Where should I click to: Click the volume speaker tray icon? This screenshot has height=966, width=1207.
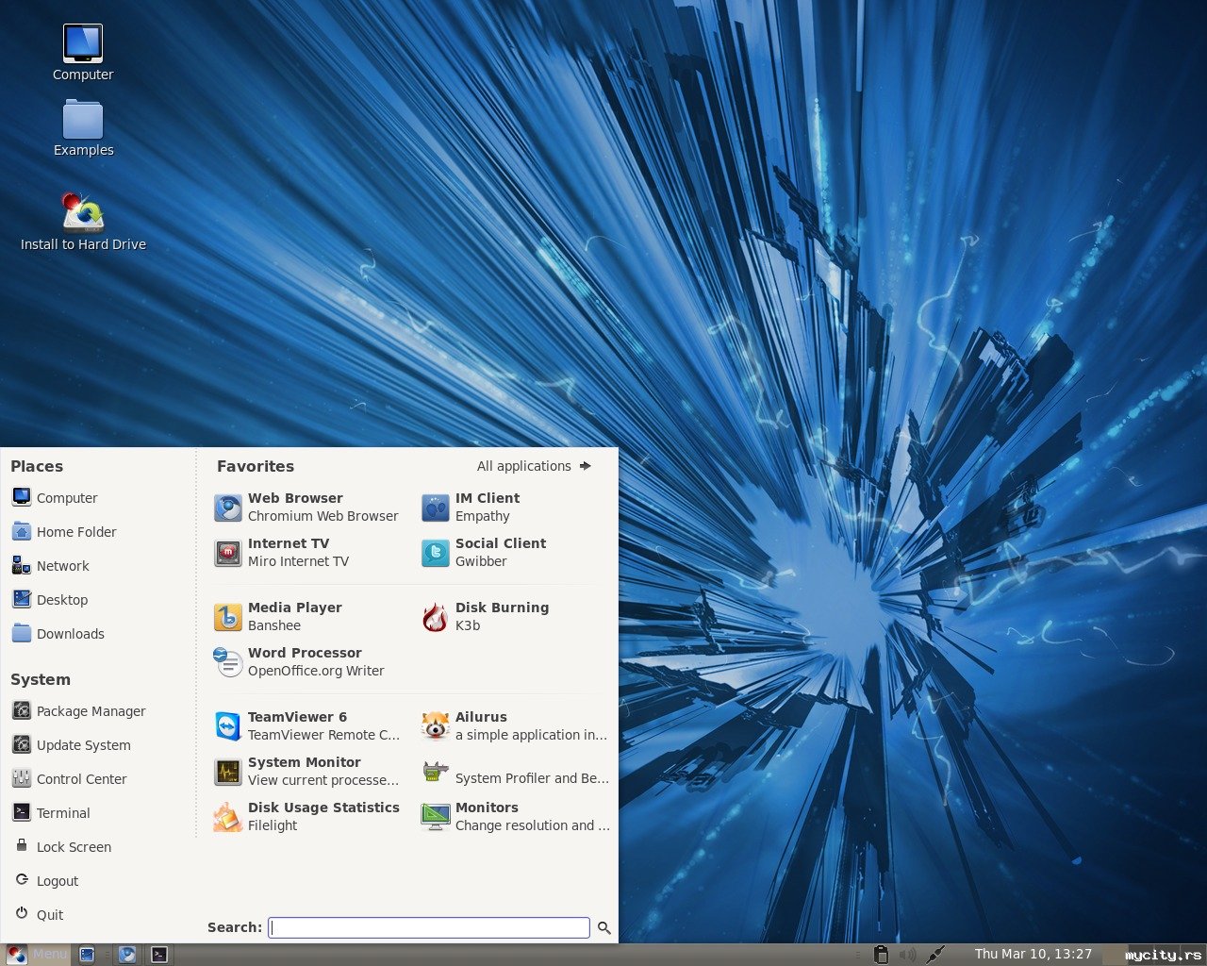[x=907, y=955]
